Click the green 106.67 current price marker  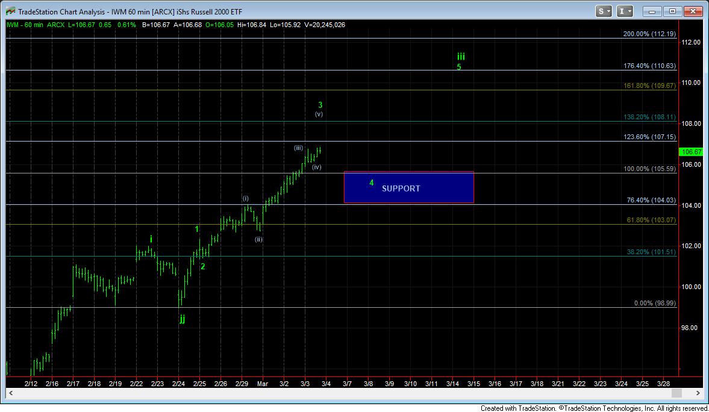pyautogui.click(x=689, y=152)
